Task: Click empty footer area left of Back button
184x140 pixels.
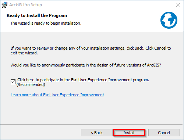Action: click(x=40, y=133)
